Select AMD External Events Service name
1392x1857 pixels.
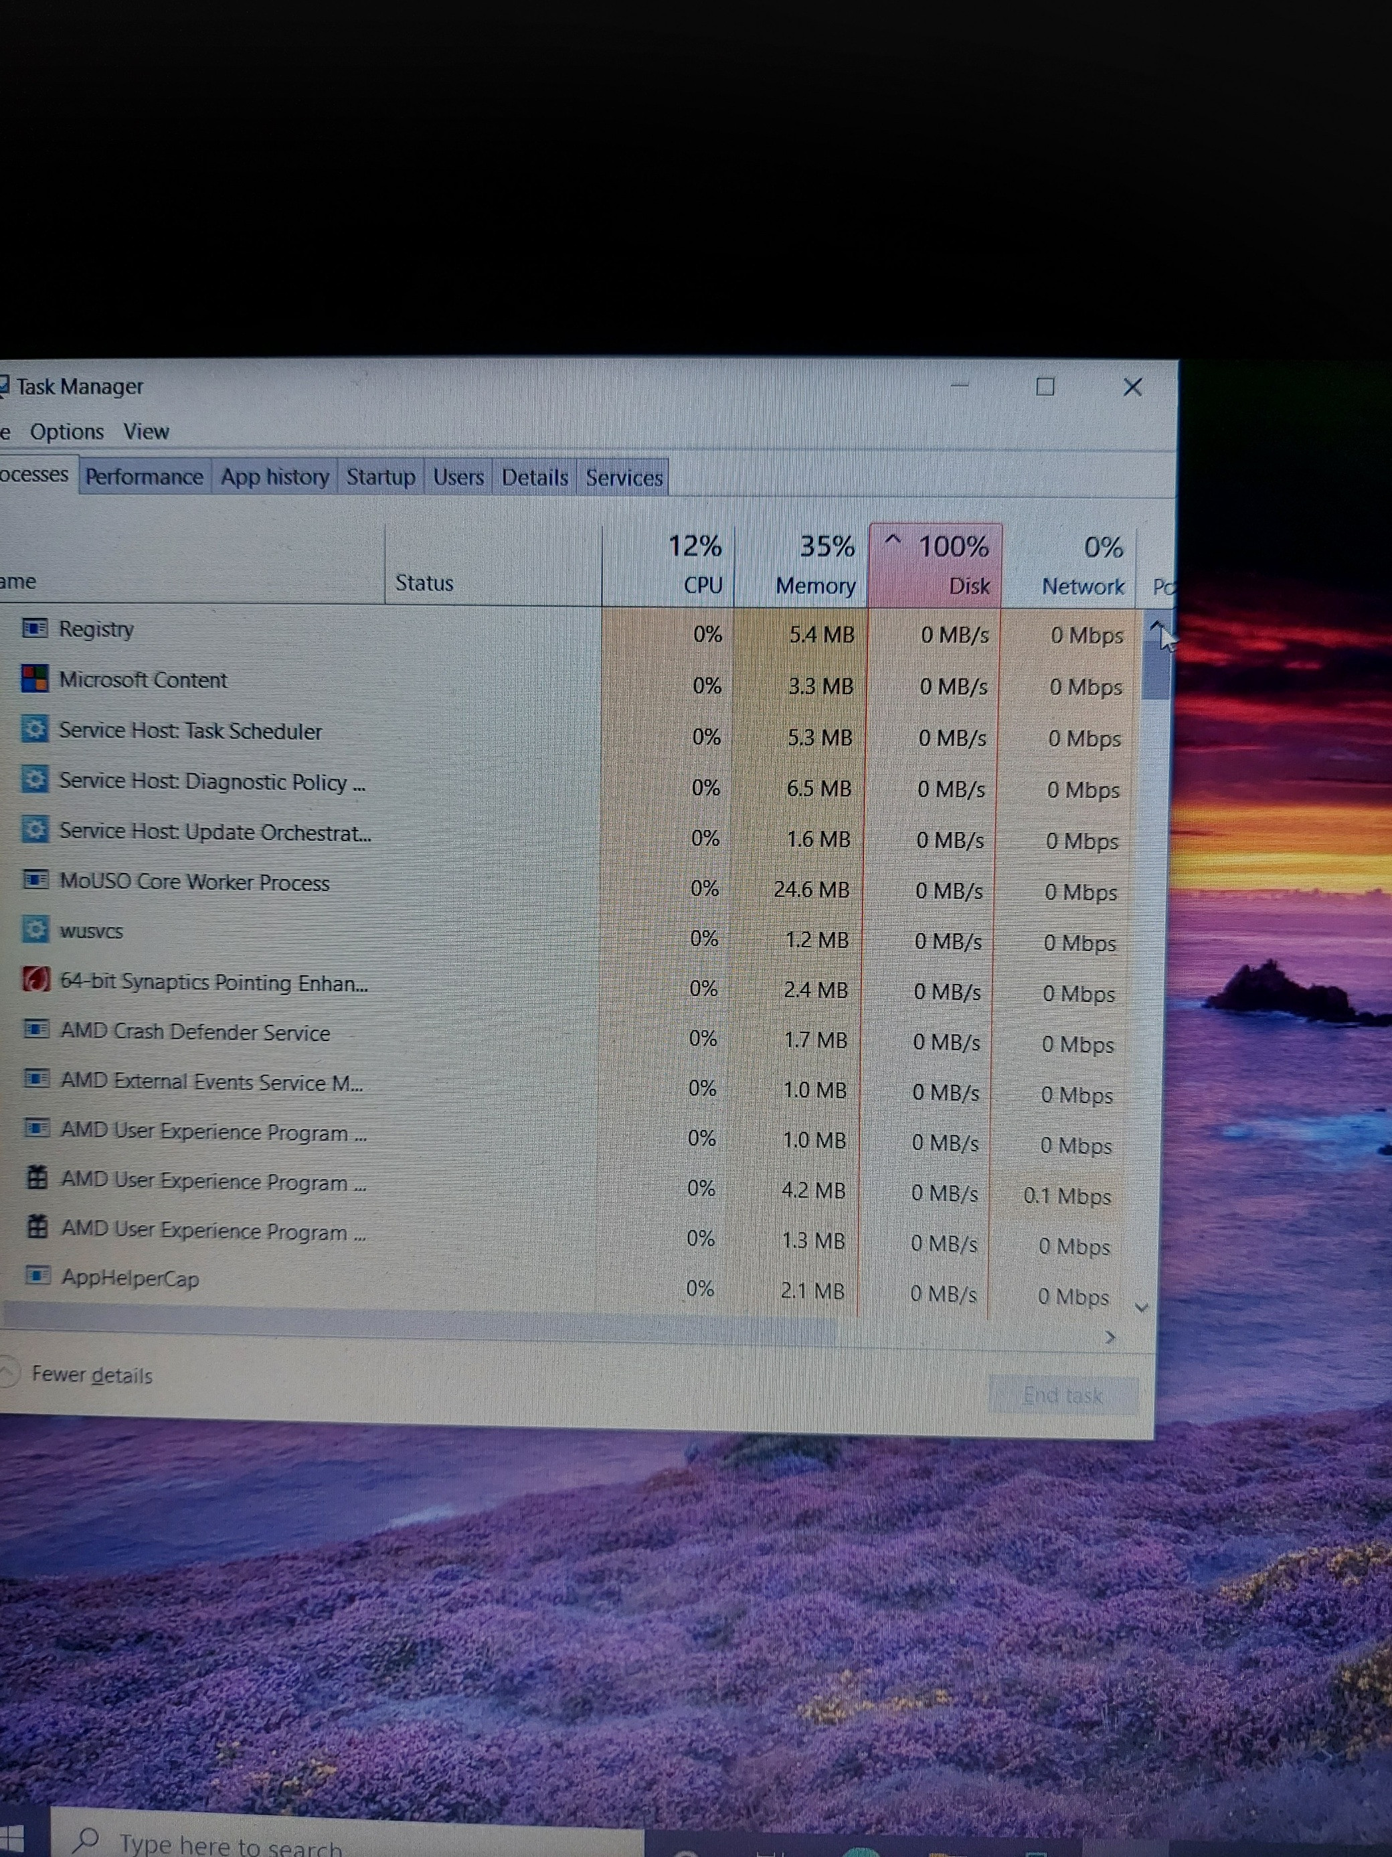(211, 1082)
